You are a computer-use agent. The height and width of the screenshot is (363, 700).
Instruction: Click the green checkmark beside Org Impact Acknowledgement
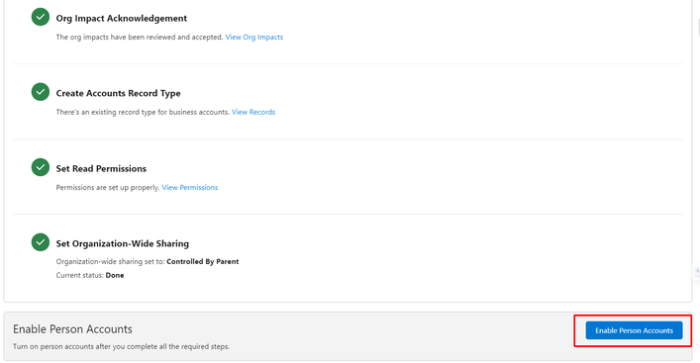[41, 17]
